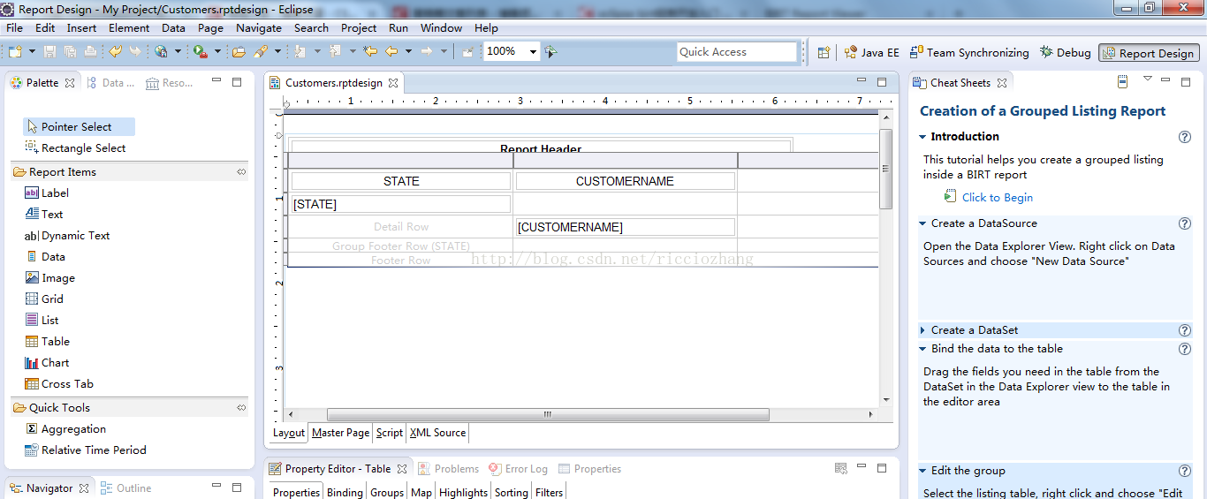Image resolution: width=1207 pixels, height=499 pixels.
Task: Click the Click to Begin link
Action: 997,198
